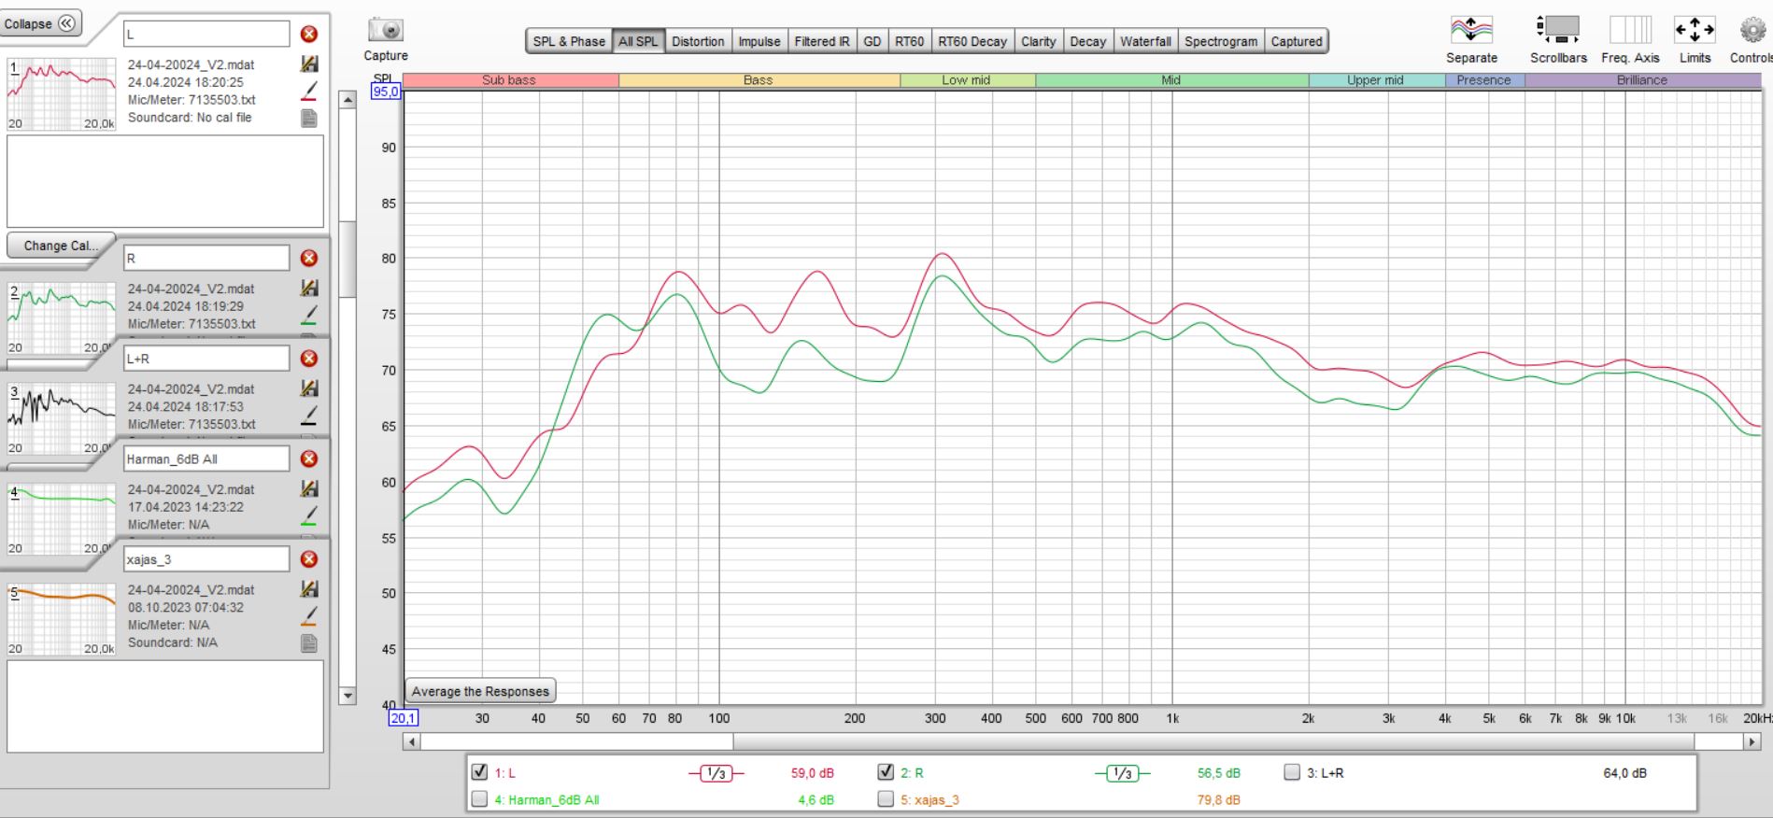
Task: Change trace colour of L+R measurement
Action: coord(309,415)
